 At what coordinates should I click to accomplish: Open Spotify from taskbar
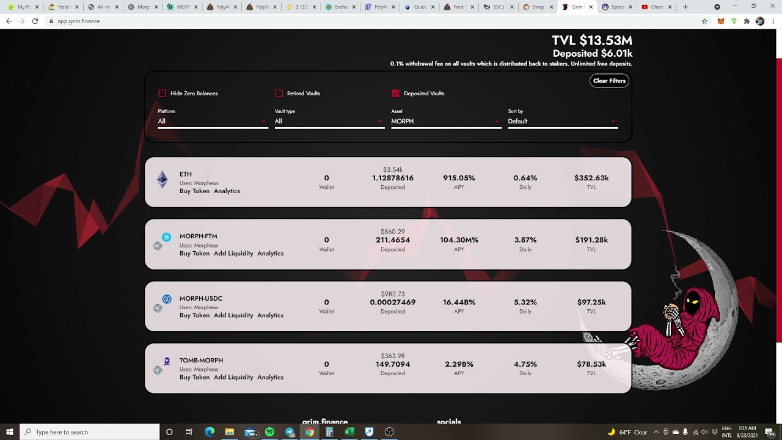coord(270,432)
